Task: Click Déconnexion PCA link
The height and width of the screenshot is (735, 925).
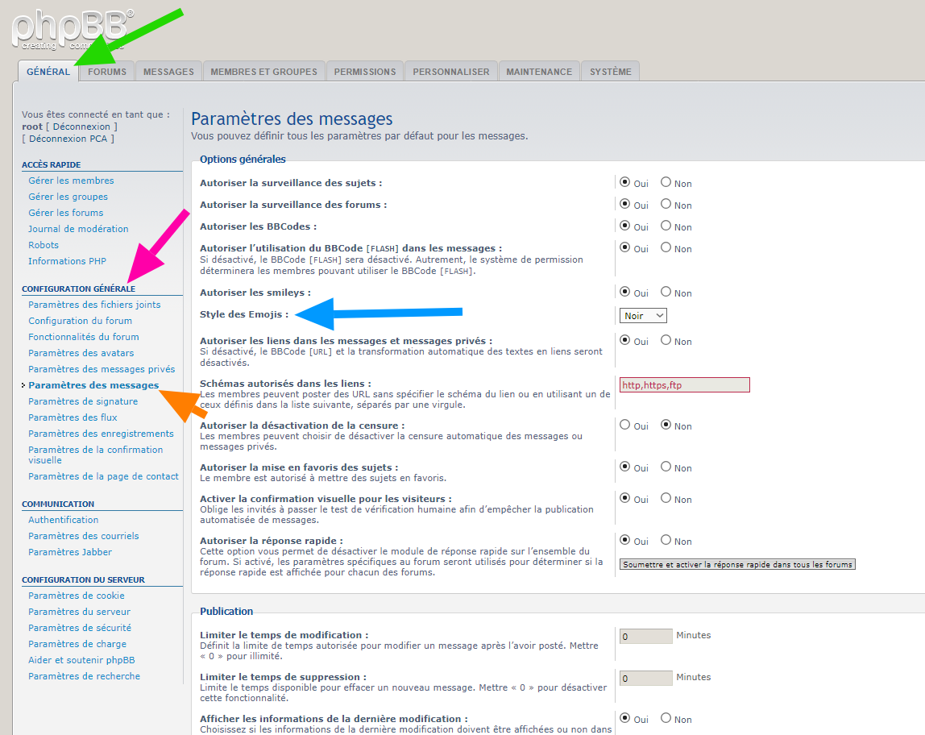Action: pyautogui.click(x=71, y=139)
